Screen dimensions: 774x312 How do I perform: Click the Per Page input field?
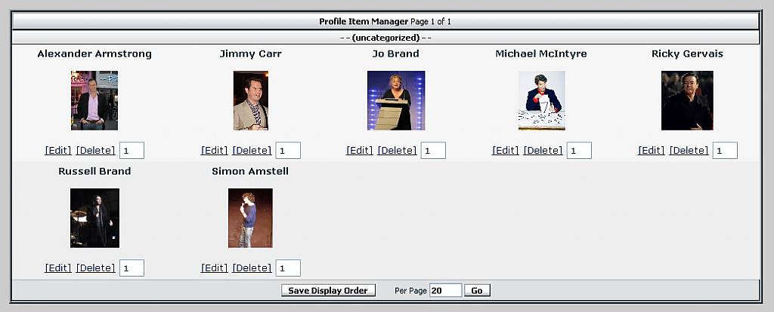pos(445,291)
